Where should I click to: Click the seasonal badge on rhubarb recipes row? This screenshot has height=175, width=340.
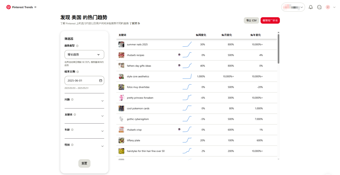coord(179,55)
